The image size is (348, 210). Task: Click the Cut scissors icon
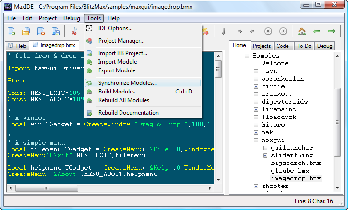74,31
